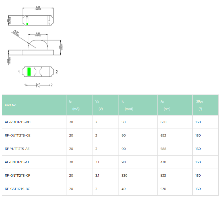Open part RF-OUT112TS-CE
This screenshot has height=200, width=221.
(x=18, y=136)
